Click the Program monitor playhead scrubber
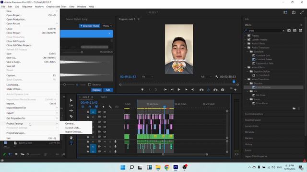The image size is (307, 172). [234, 82]
